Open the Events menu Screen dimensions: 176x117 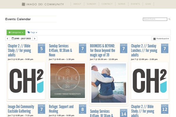click(x=135, y=4)
